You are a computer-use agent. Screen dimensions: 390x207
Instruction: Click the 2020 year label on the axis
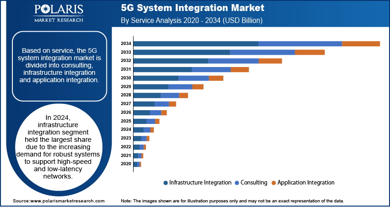[126, 164]
